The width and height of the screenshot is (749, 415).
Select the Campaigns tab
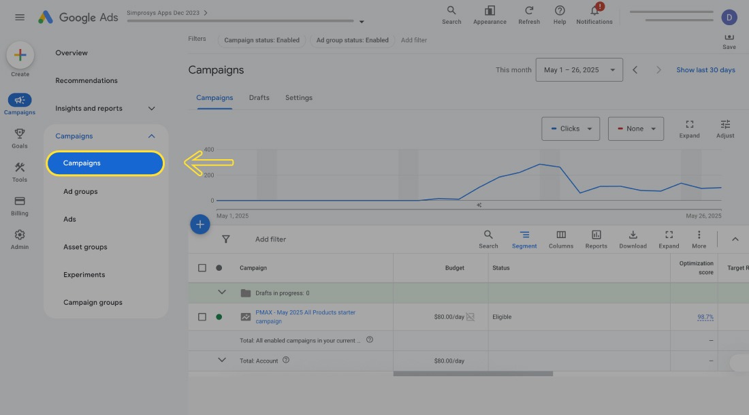point(214,98)
